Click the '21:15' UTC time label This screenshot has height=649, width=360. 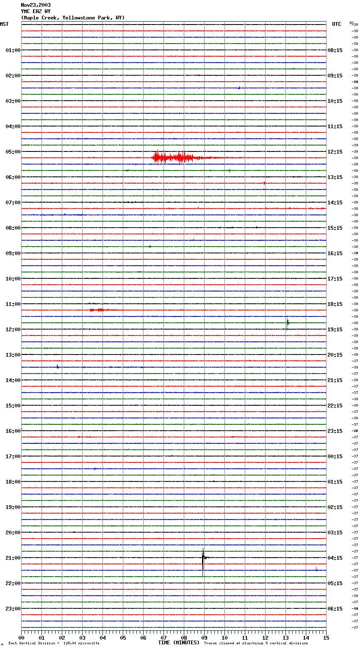pos(335,380)
